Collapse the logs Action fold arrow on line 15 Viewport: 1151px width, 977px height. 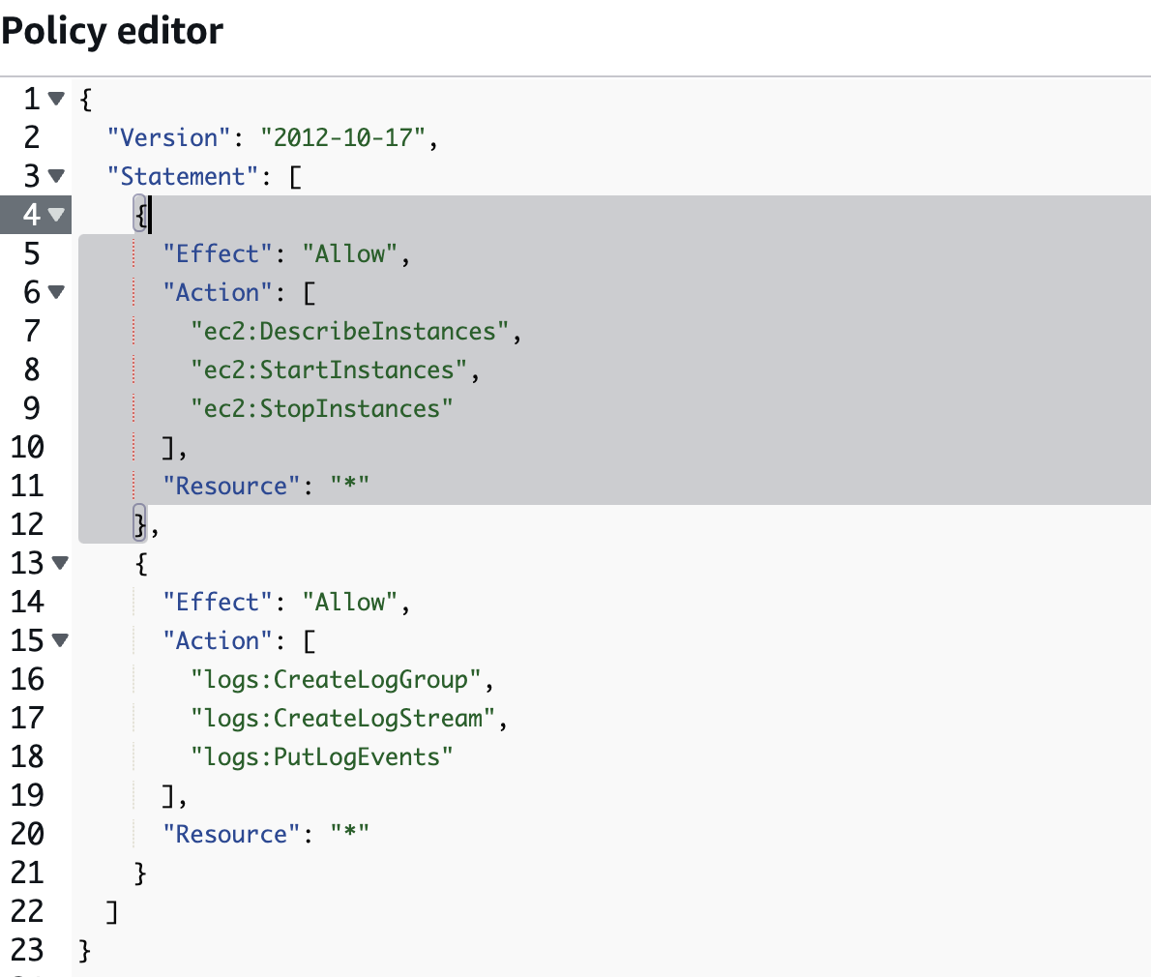click(60, 640)
